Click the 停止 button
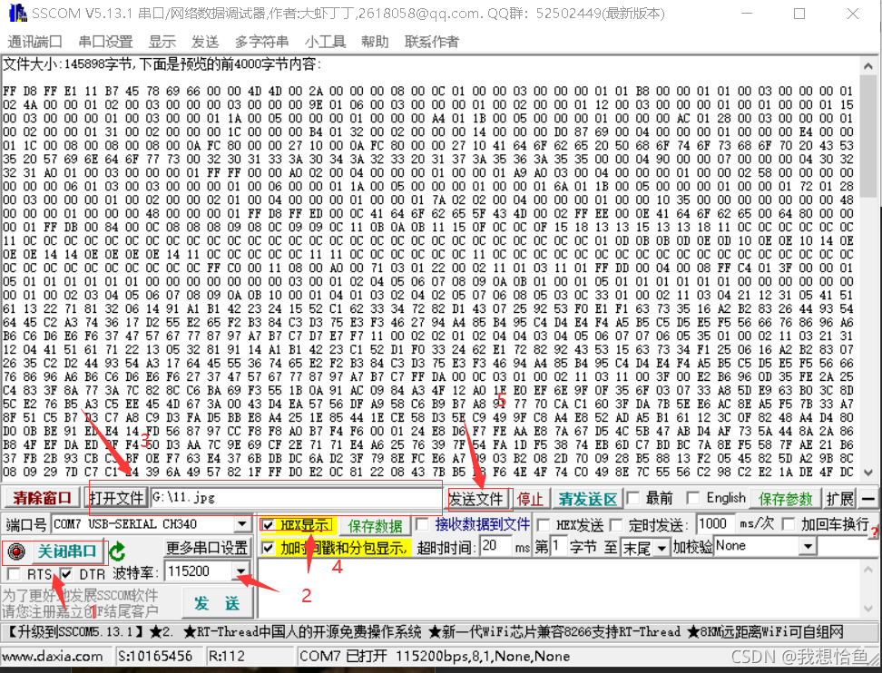 530,499
